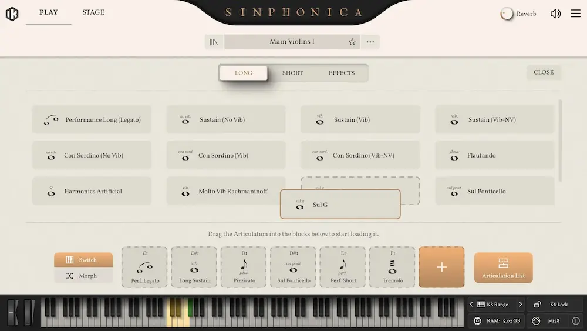
Task: Shift KS Range right with arrow
Action: 520,305
